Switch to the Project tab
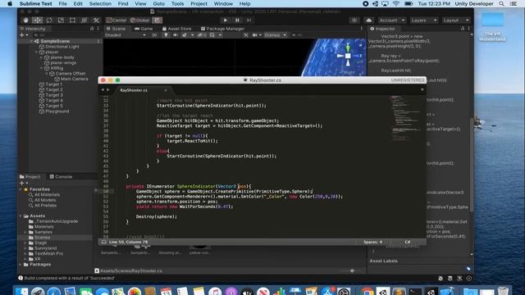This screenshot has width=525, height=295. 30,177
